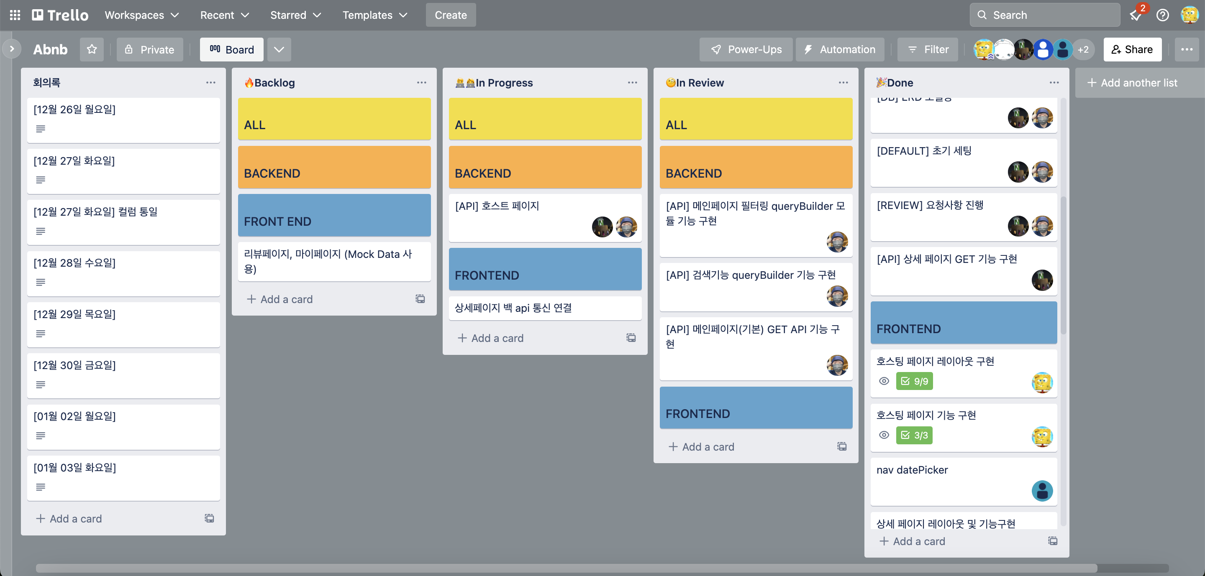This screenshot has width=1205, height=576.
Task: Toggle watching on 호스팅 페이지 기능 구현 card
Action: 884,436
